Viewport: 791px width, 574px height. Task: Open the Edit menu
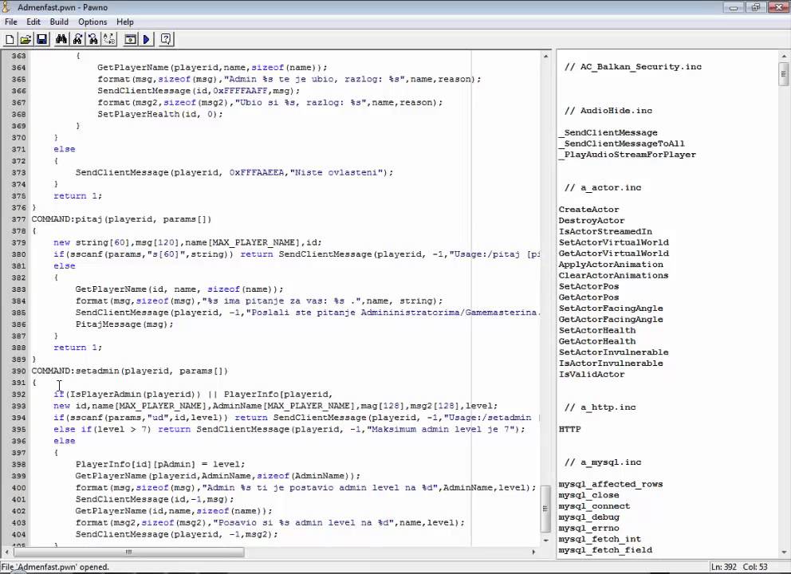pyautogui.click(x=33, y=22)
